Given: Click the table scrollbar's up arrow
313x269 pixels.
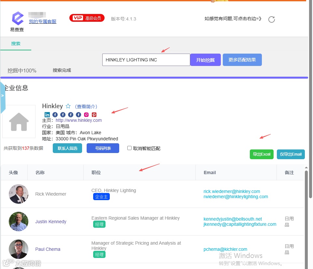Looking at the screenshot, I should coord(306,168).
